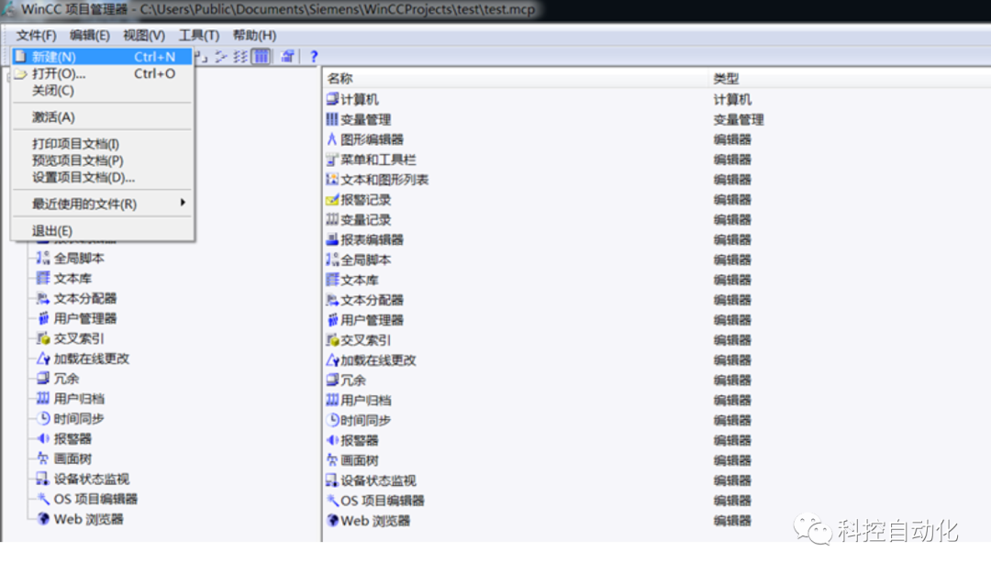The width and height of the screenshot is (991, 574).
Task: Choose 退出(E) from the File menu
Action: tap(102, 231)
